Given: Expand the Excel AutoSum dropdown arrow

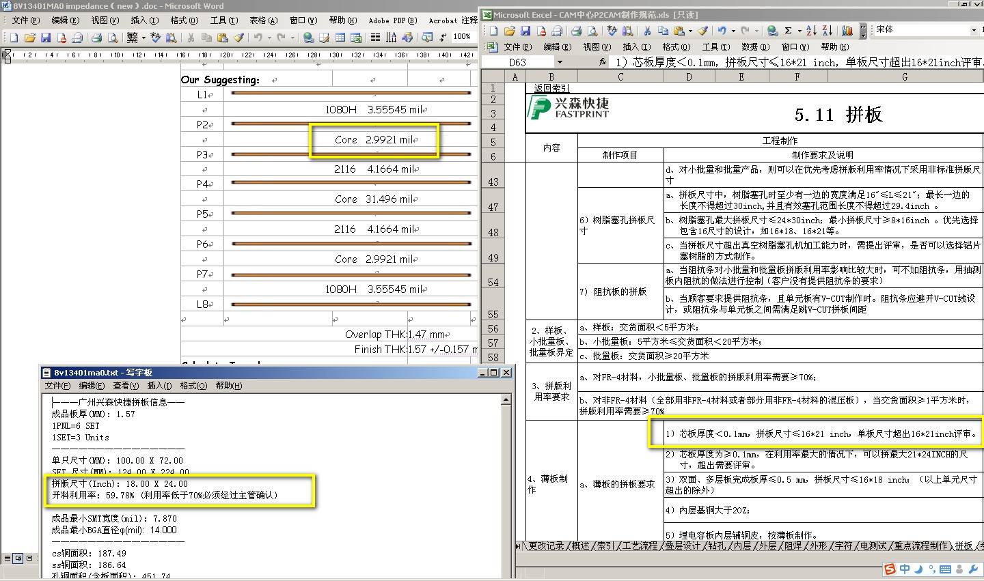Looking at the screenshot, I should 799,31.
